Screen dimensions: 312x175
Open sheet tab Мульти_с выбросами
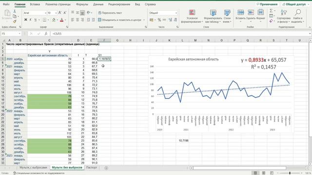click(x=33, y=168)
